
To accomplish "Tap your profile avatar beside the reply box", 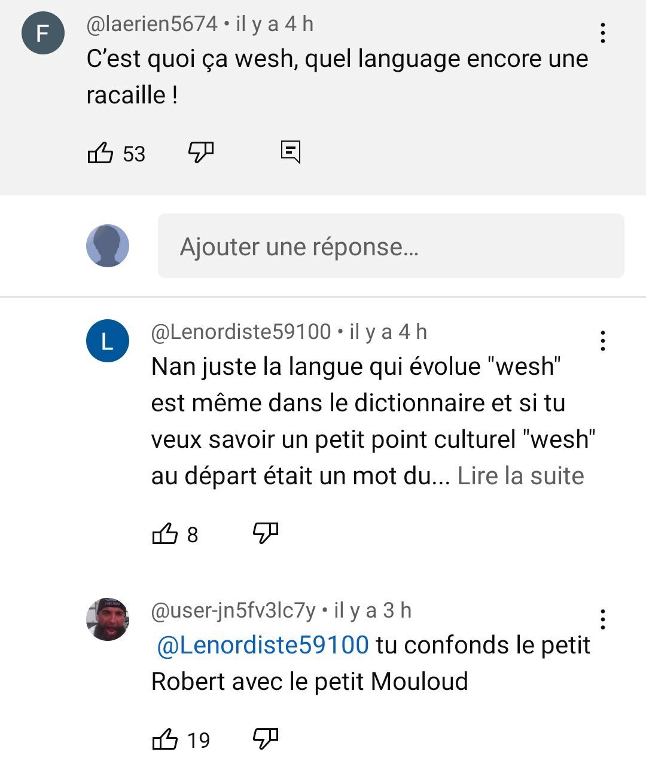I will coord(108,246).
